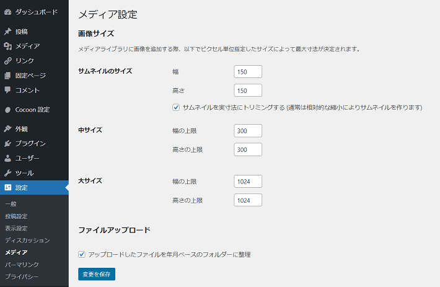The height and width of the screenshot is (287, 440).
Task: Click the speech bubble icon for コメント
Action: tap(8, 90)
